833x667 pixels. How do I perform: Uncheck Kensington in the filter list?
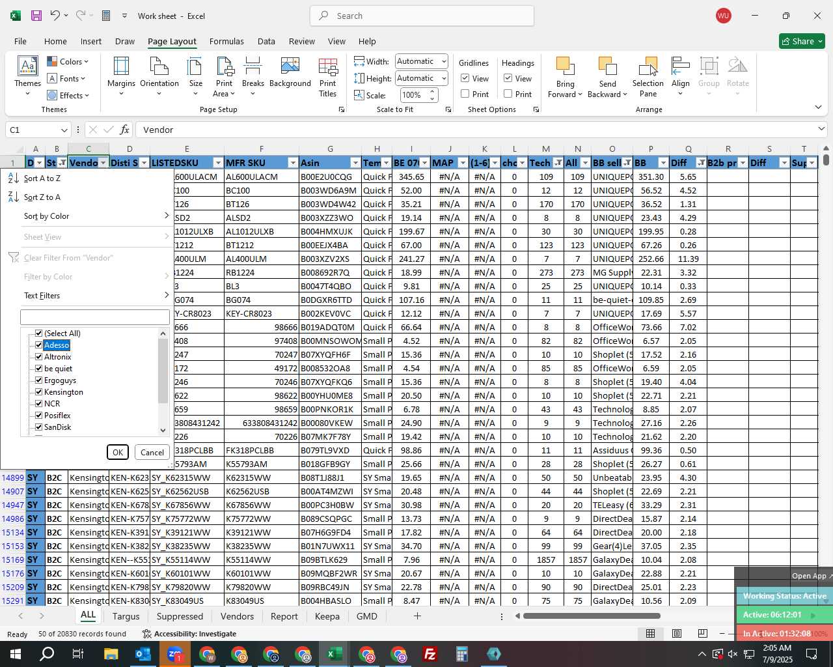click(39, 392)
